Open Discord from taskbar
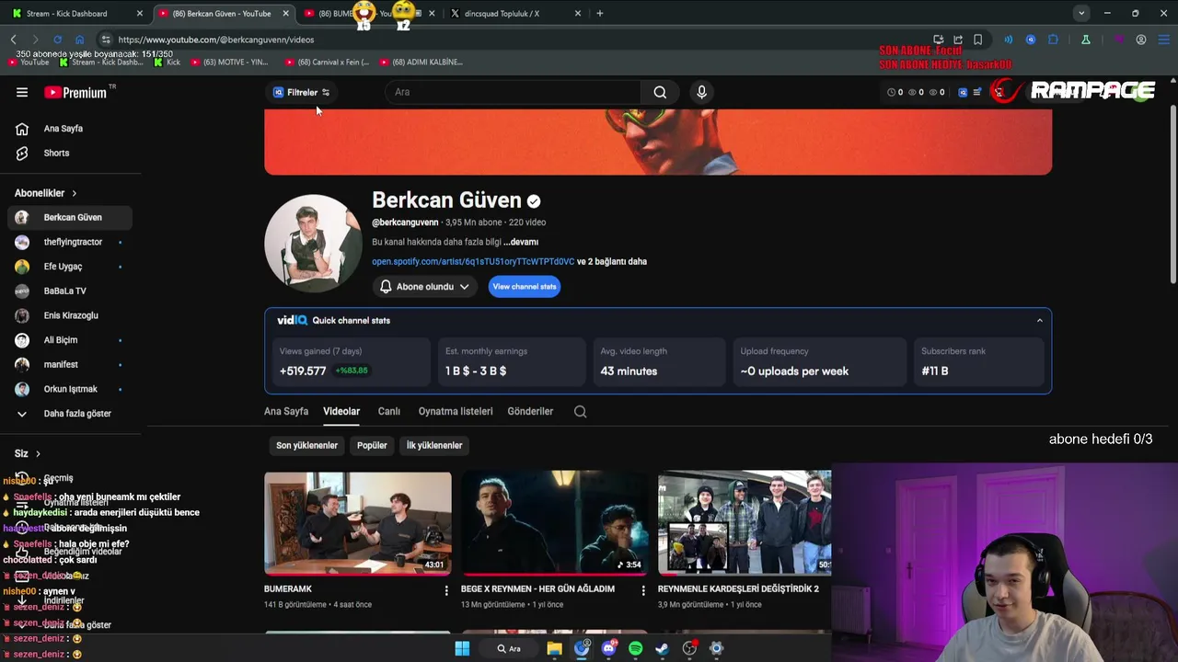Screen dimensions: 1178x662 (608, 648)
